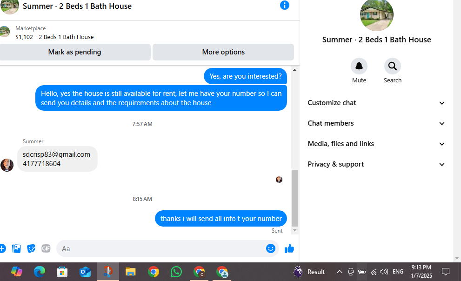Expand Media, files and links
This screenshot has width=461, height=281.
pos(376,144)
